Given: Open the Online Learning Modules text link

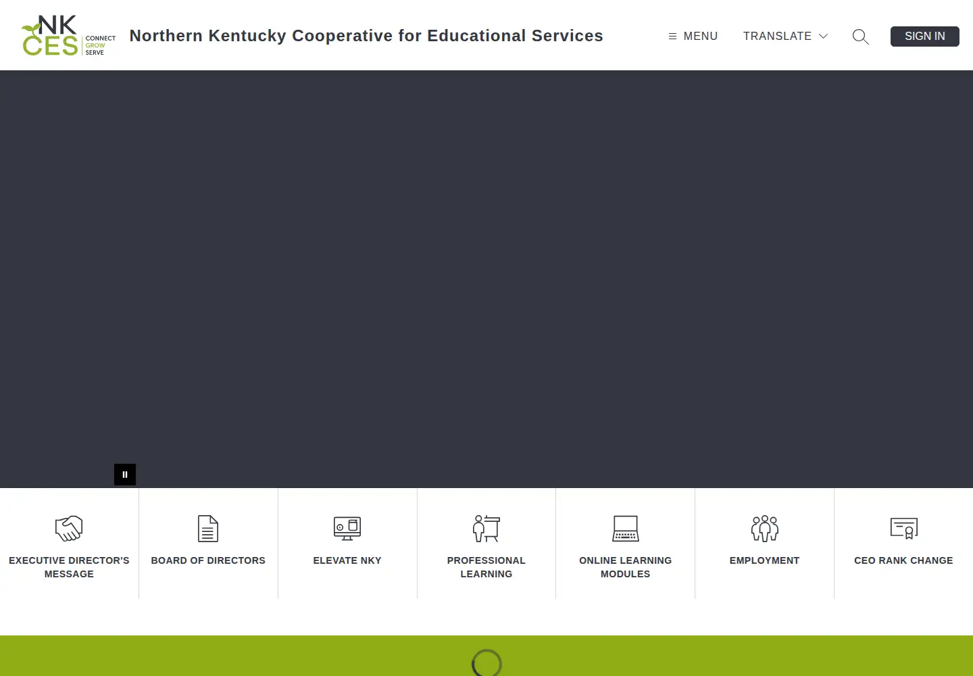Looking at the screenshot, I should point(626,567).
